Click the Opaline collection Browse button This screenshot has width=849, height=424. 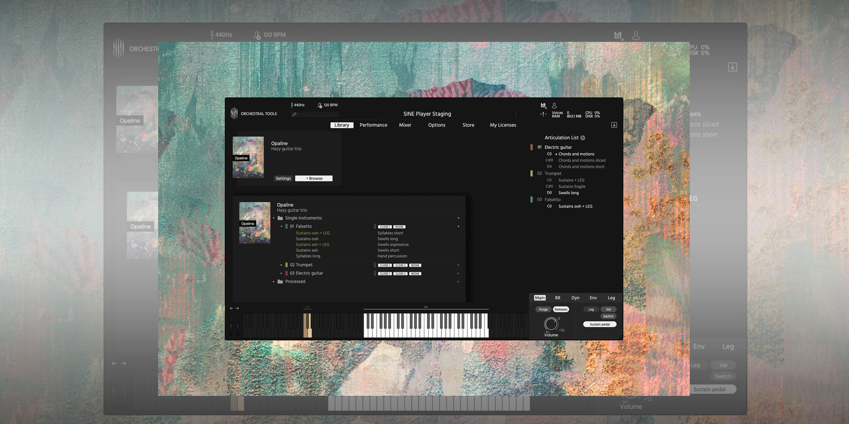[x=314, y=179]
